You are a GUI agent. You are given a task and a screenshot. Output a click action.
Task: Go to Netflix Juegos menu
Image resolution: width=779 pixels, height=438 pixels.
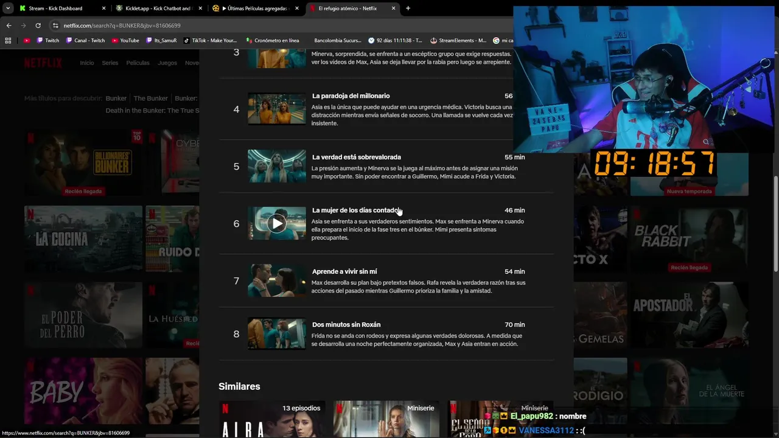167,63
